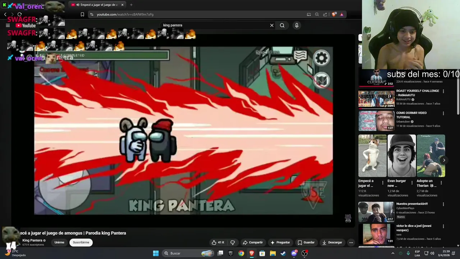
Task: Mute the tab via its speaker icon
Action: 78,5
